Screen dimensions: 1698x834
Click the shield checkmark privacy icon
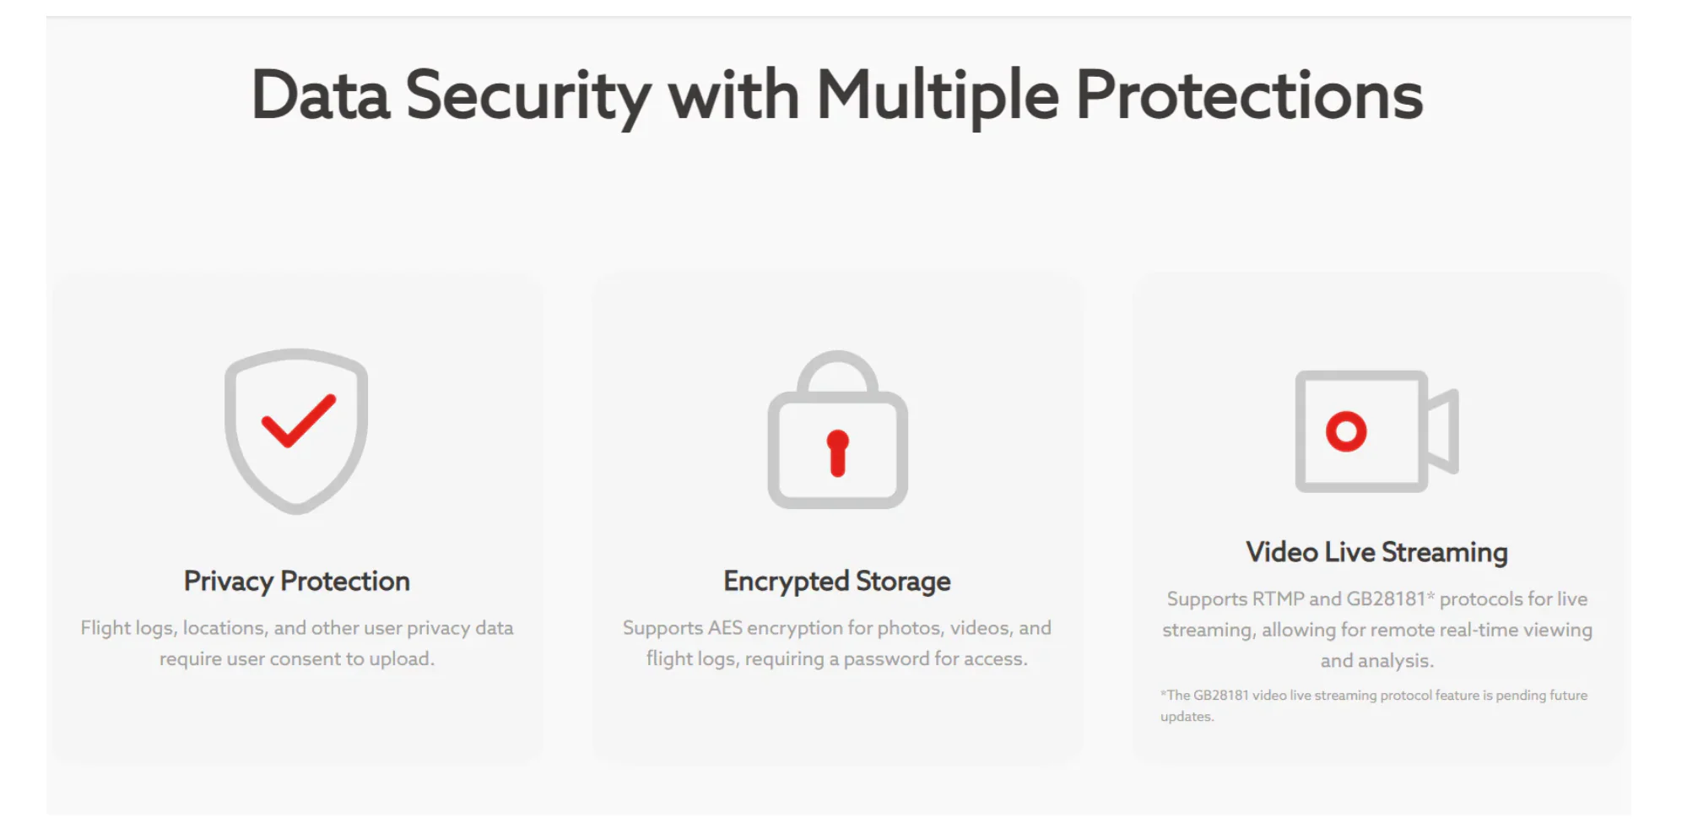(x=296, y=431)
